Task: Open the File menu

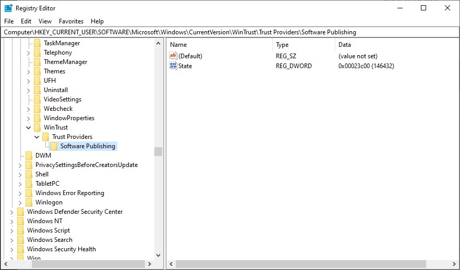Action: click(9, 21)
